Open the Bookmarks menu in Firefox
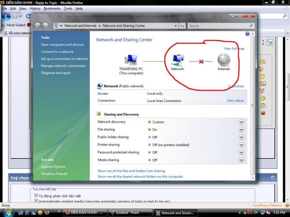The height and width of the screenshot is (217, 290). point(52,8)
